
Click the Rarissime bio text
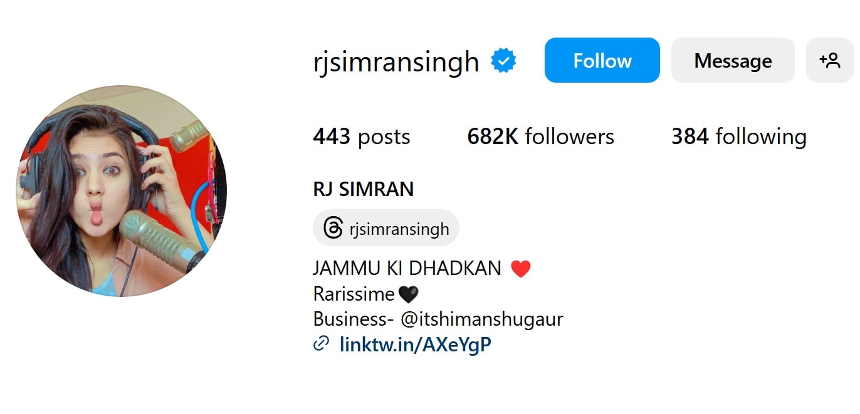pyautogui.click(x=354, y=294)
